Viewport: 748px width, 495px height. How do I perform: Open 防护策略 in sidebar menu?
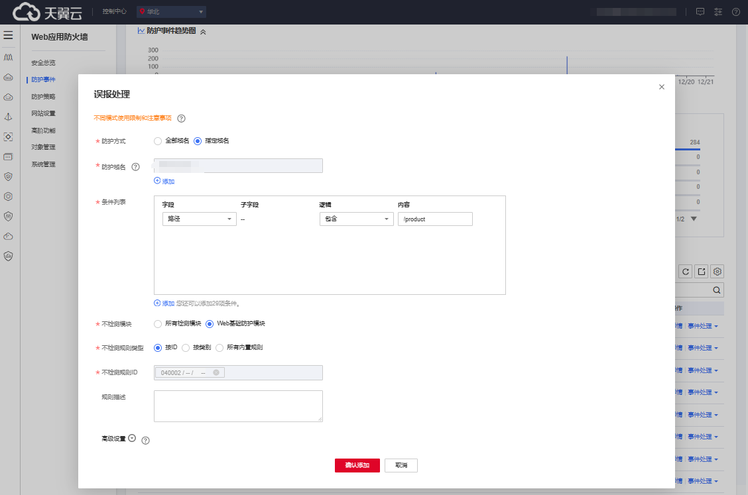pos(43,97)
